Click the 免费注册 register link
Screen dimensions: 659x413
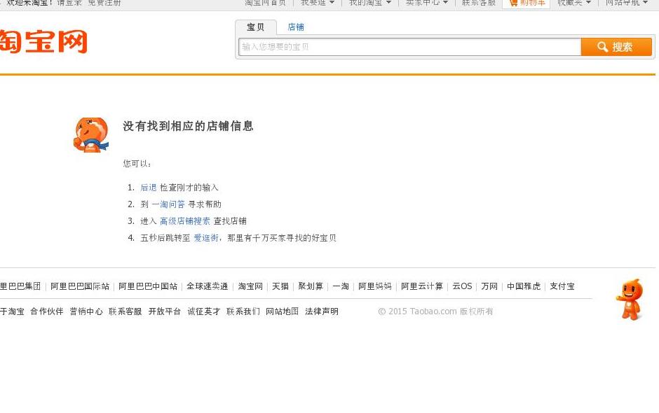104,3
